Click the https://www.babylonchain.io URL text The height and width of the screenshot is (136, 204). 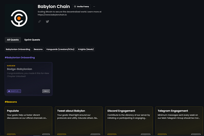52,15
